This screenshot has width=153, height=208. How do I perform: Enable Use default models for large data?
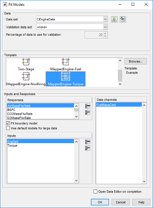[8, 128]
